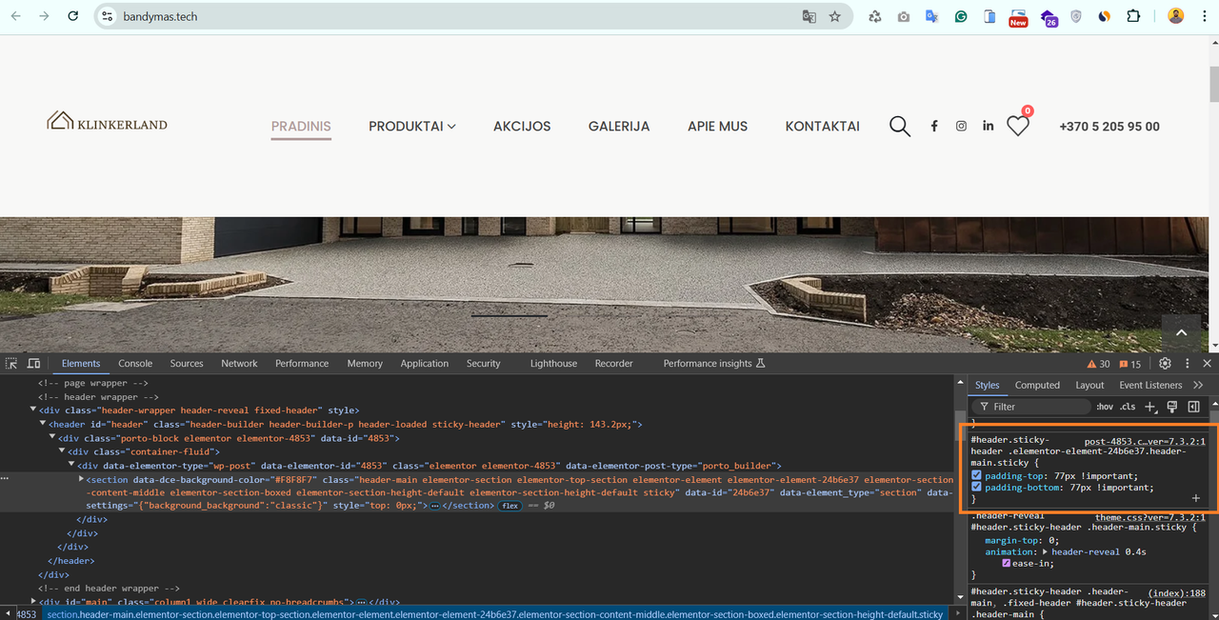Bookmark this page with the star icon
Screen dimensions: 1219x620
[x=835, y=16]
